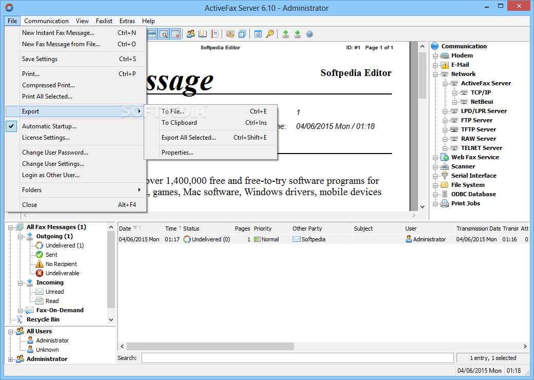
Task: Collapse the Network node in Communication tree
Action: 435,74
